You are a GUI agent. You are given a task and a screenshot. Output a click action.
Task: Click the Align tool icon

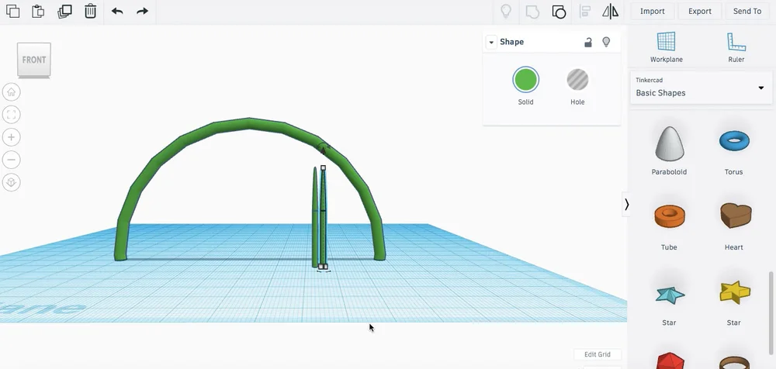(585, 12)
